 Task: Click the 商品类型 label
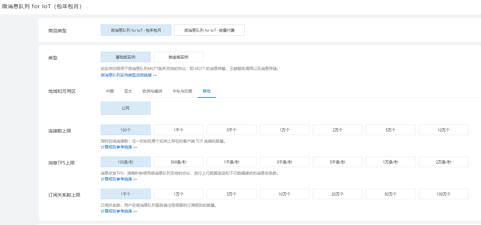[x=57, y=31]
